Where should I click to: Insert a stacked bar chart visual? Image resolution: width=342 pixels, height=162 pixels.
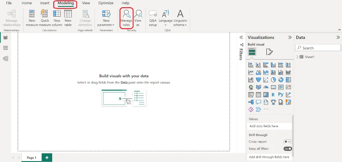(251, 65)
